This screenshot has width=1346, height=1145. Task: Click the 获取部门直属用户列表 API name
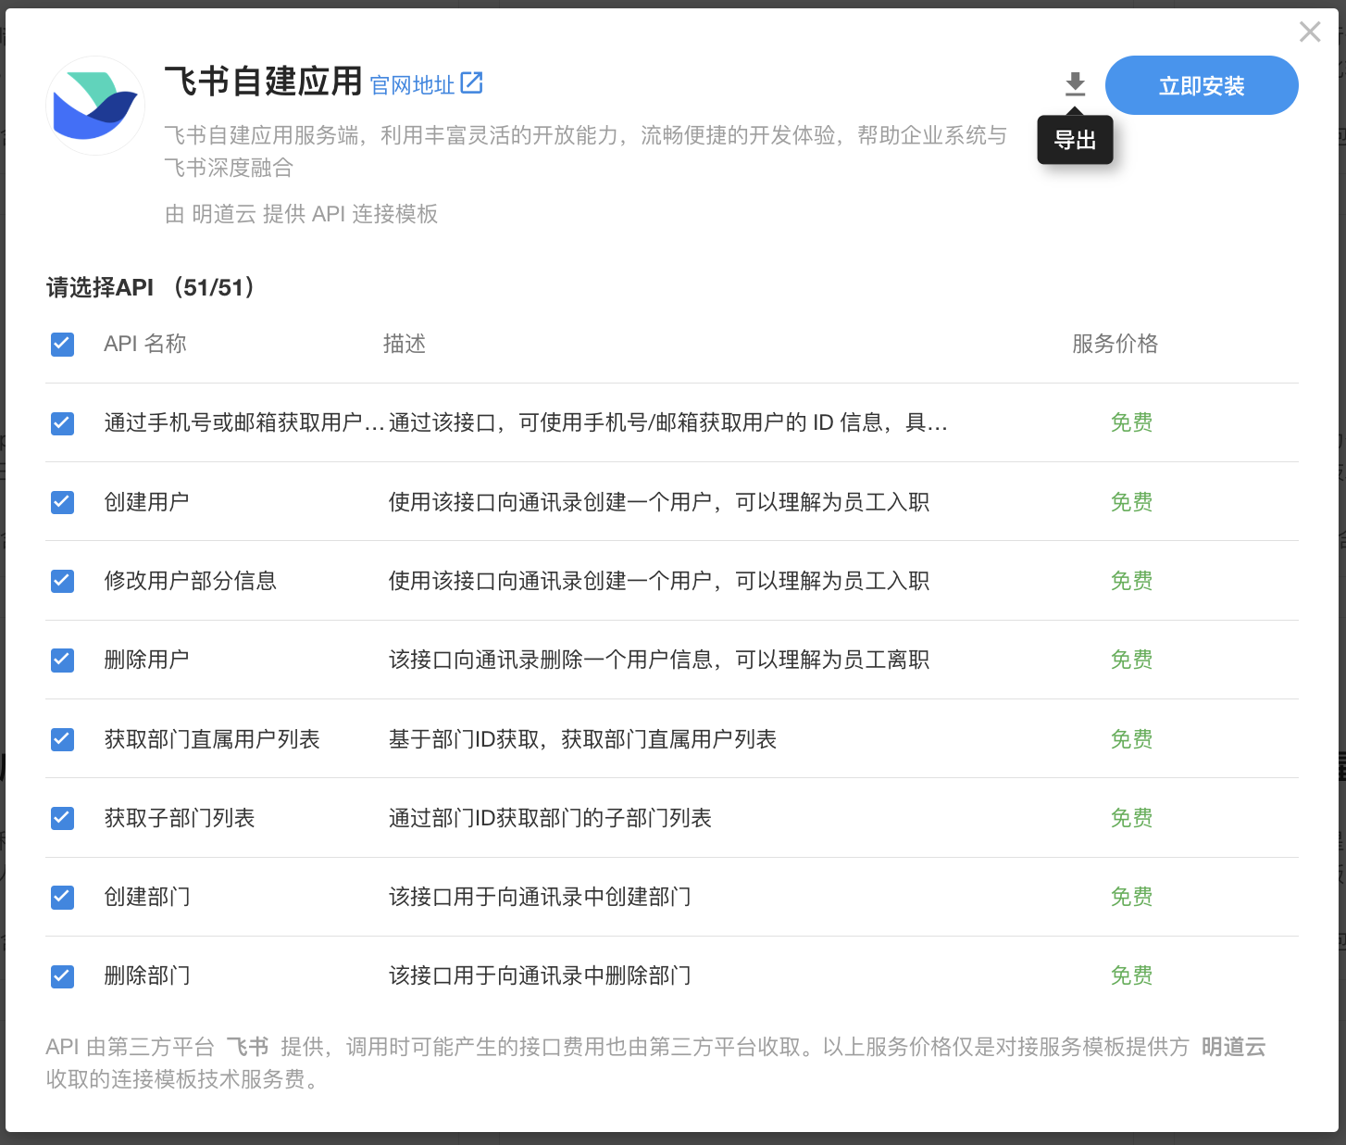[x=212, y=739]
